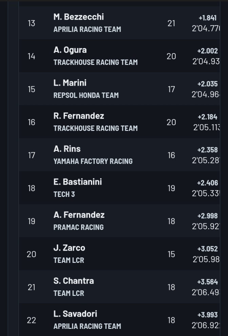Click A. Fernandez rider name
The width and height of the screenshot is (228, 336).
click(x=79, y=215)
